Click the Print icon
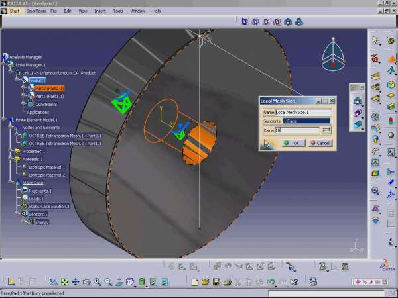Viewport: 398px width, 298px height. pyautogui.click(x=227, y=282)
